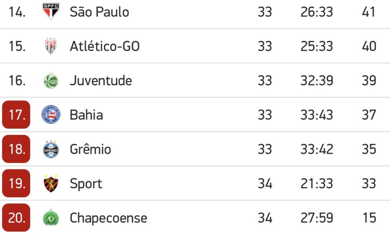Image resolution: width=390 pixels, height=233 pixels.
Task: Open the Atlético-GO team name link
Action: pos(105,46)
